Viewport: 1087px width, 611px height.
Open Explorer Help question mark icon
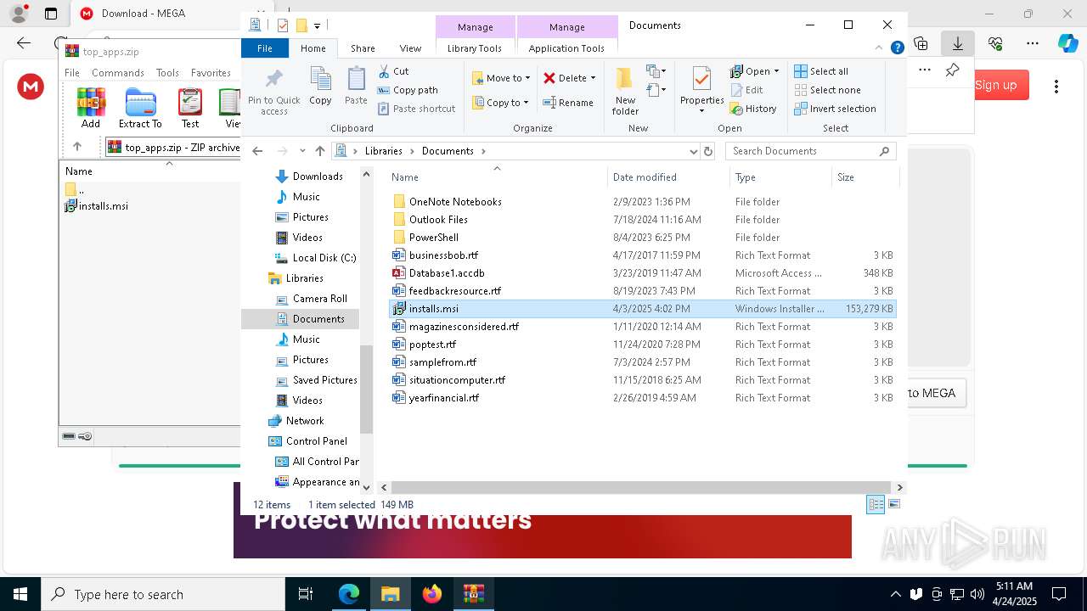coord(897,48)
